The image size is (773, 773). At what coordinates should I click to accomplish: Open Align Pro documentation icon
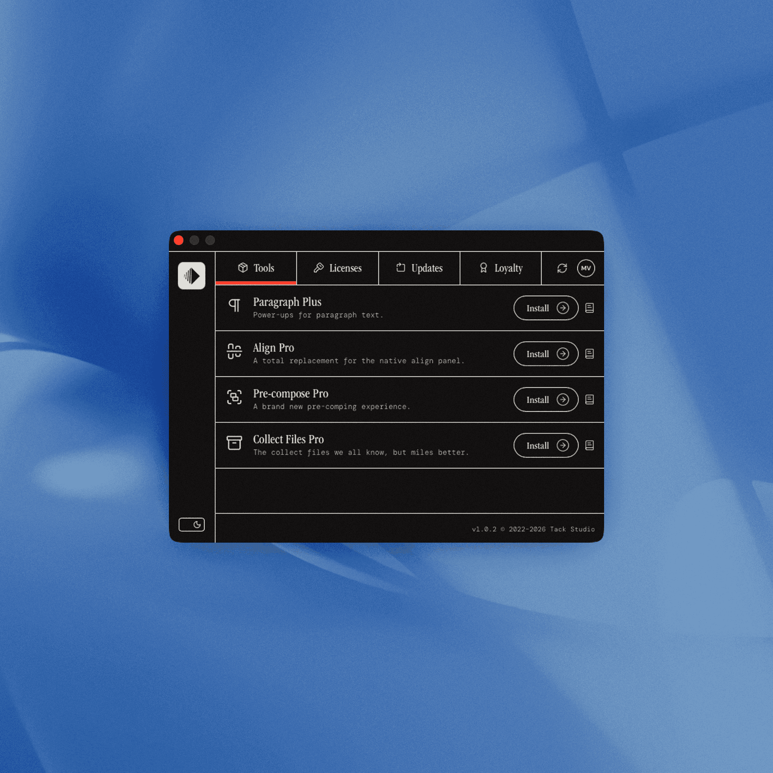[589, 354]
